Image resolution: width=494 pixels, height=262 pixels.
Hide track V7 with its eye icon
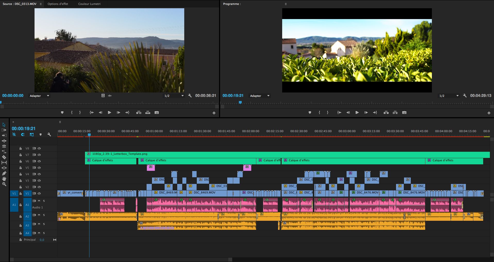tap(39, 155)
